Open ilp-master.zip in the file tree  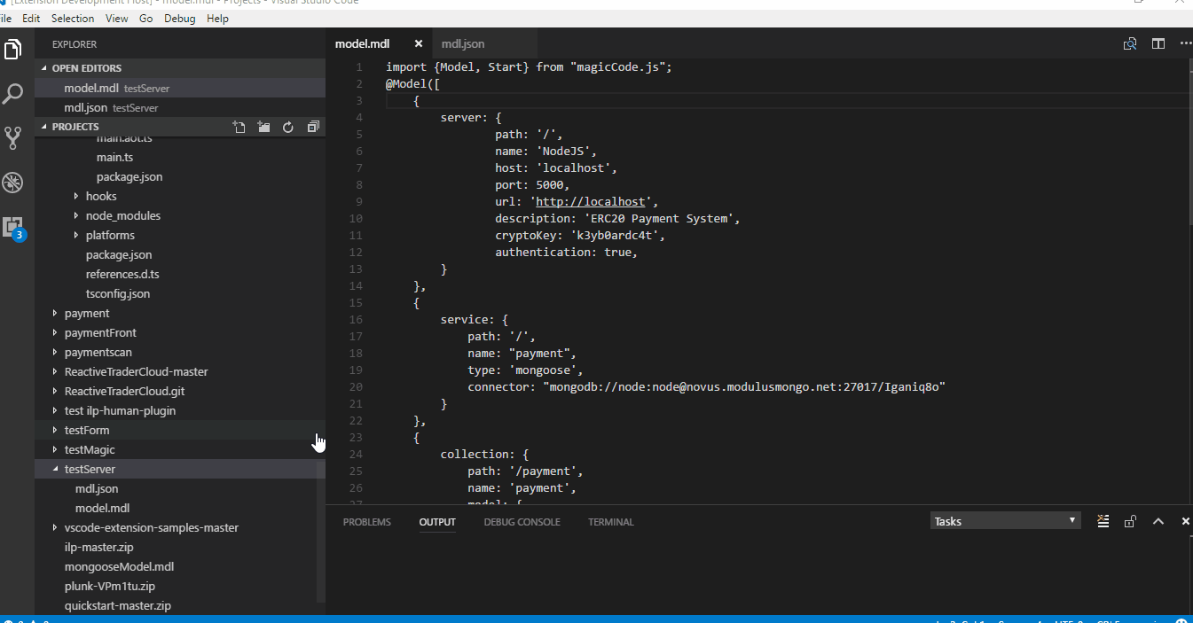pos(180,547)
